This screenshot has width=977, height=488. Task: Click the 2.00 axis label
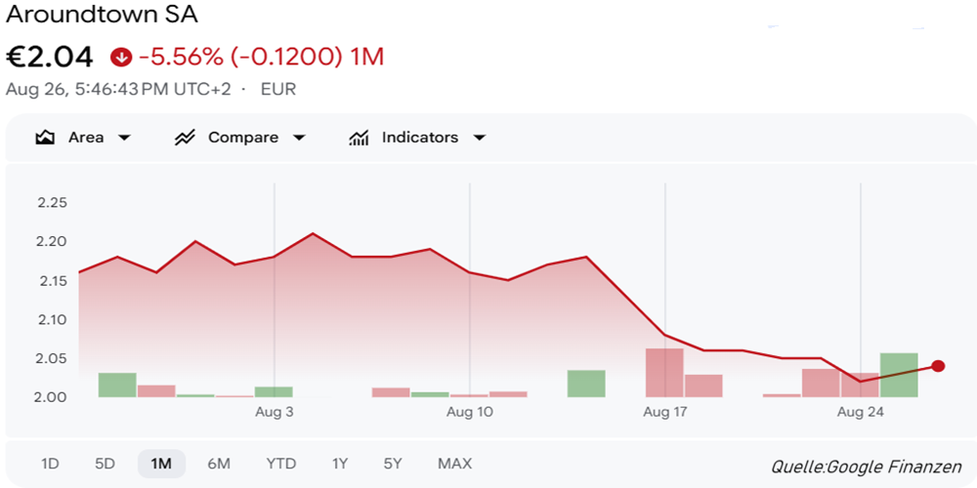tap(49, 397)
